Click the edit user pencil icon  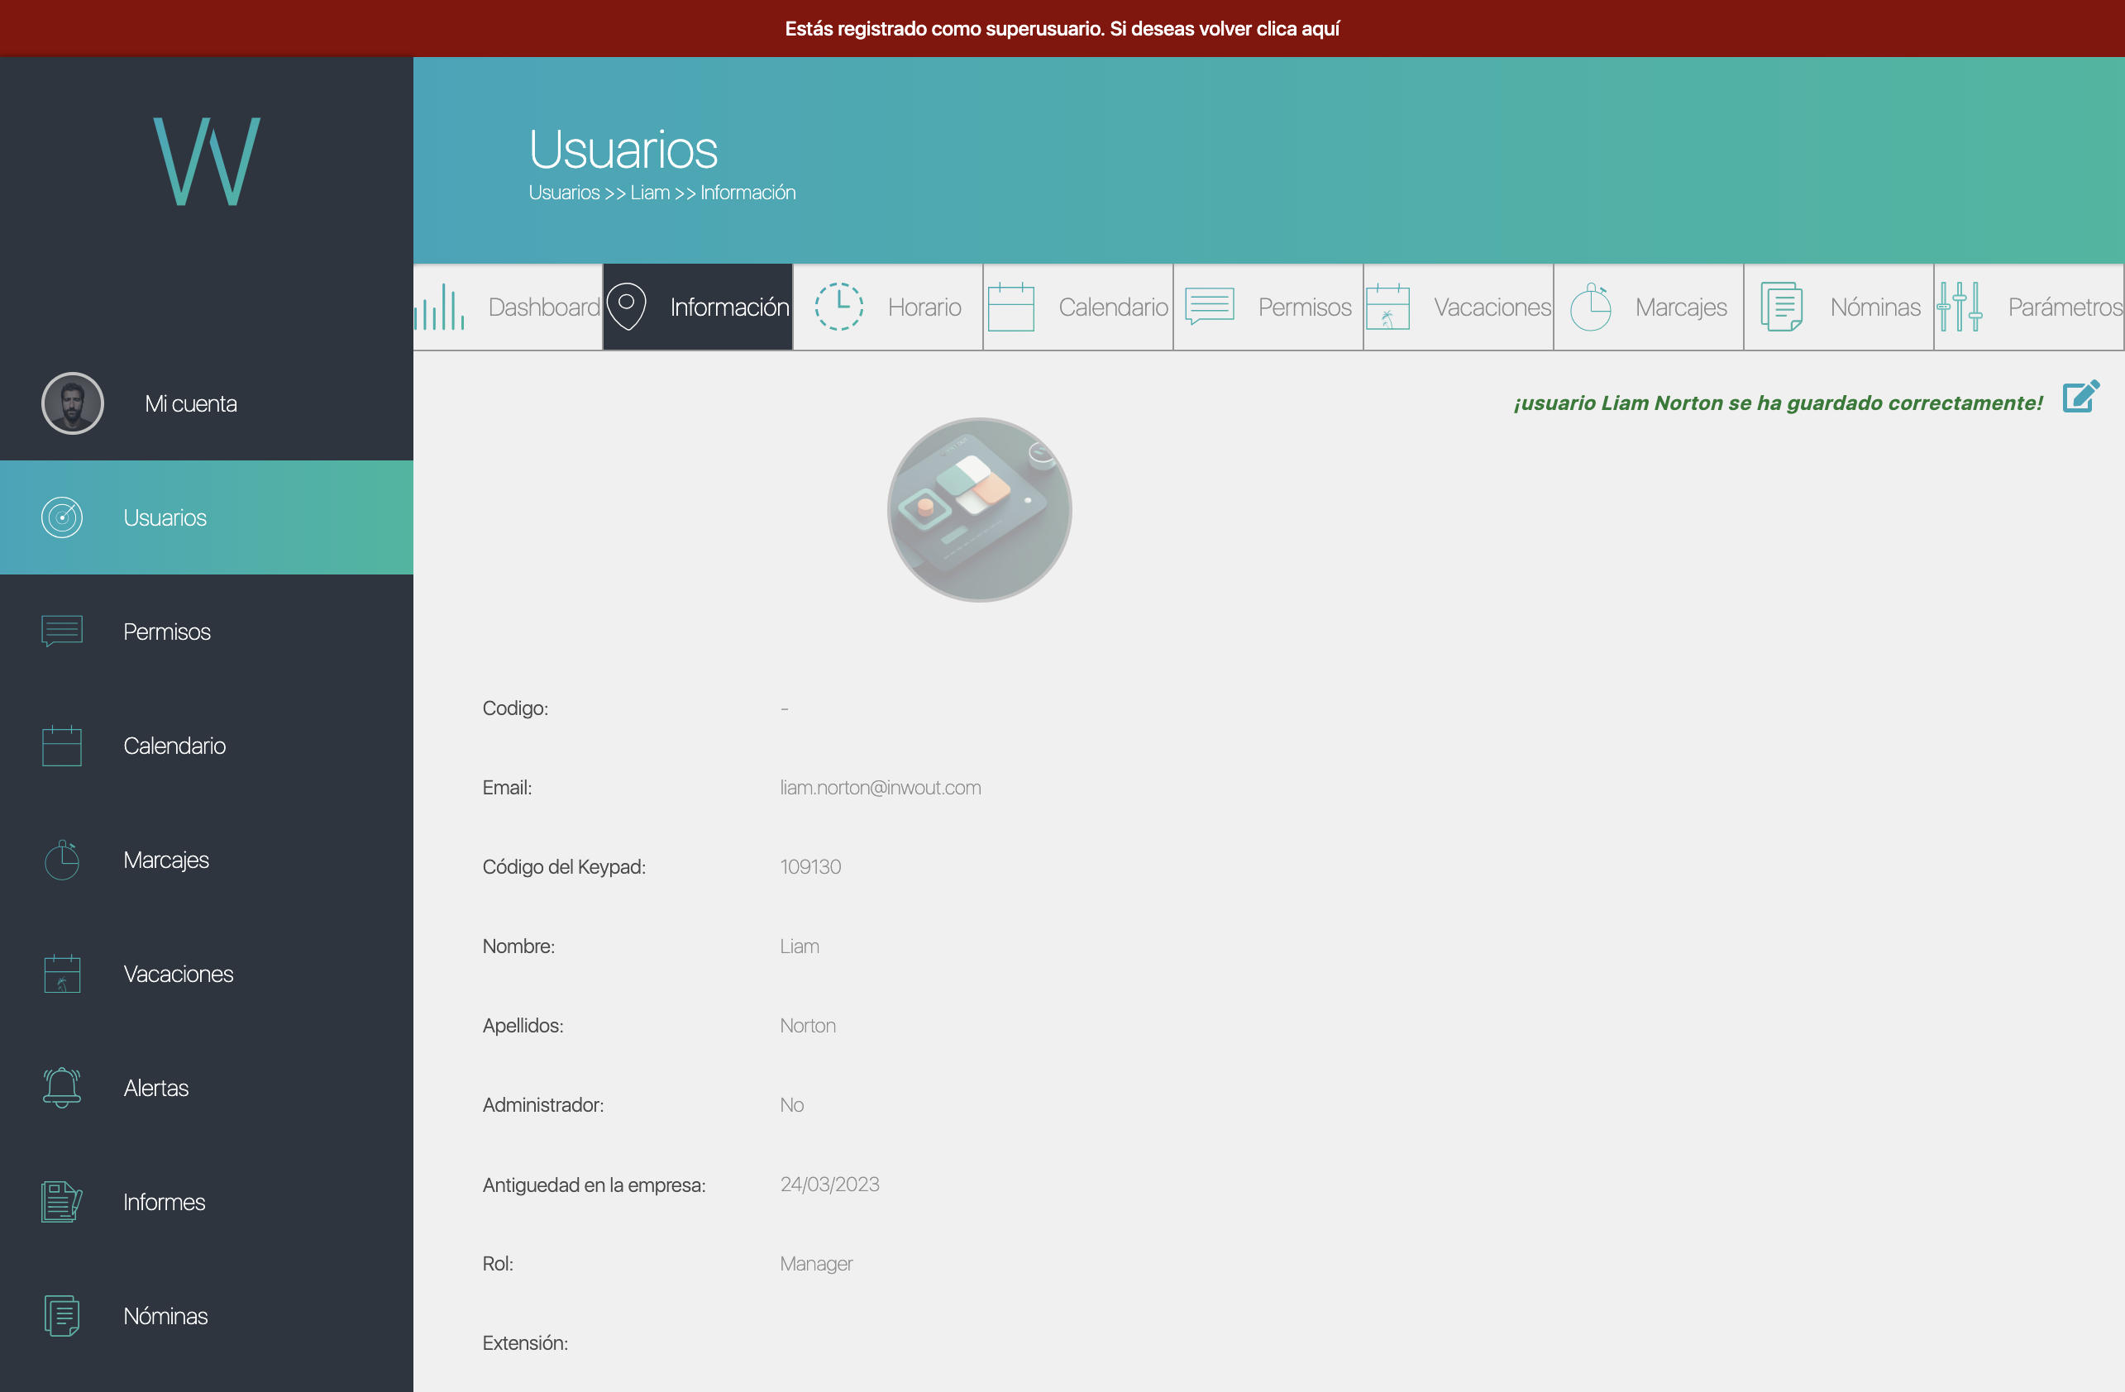2080,397
